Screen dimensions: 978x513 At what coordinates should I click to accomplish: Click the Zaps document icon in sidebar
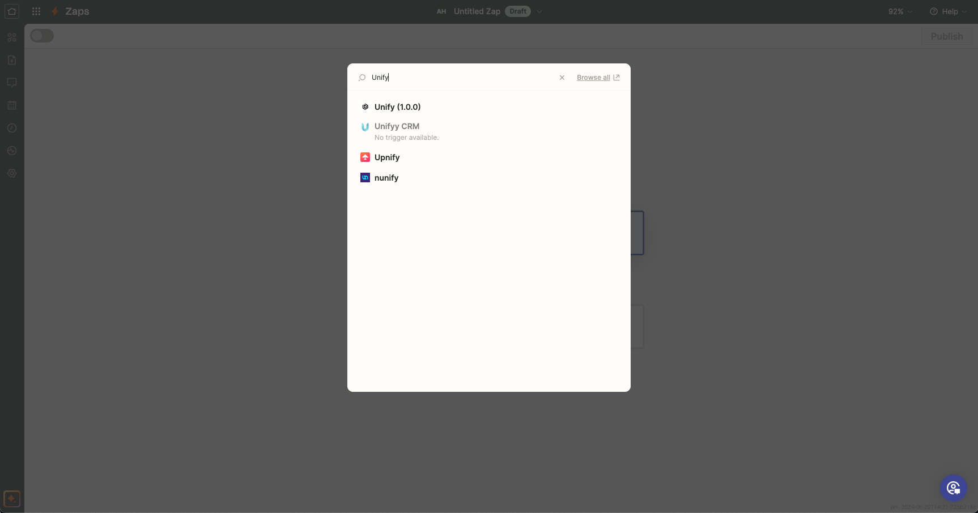[11, 60]
